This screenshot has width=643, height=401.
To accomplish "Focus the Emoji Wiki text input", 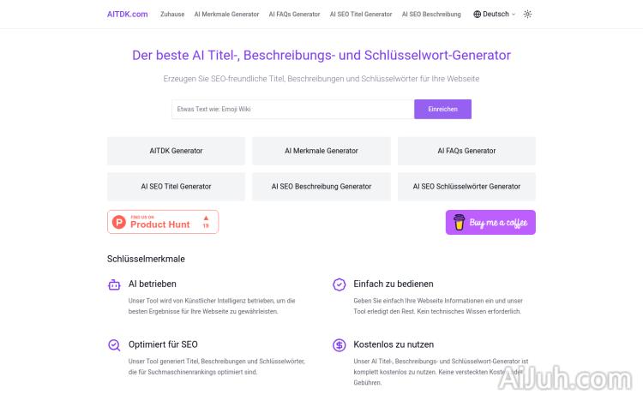I will 292,109.
